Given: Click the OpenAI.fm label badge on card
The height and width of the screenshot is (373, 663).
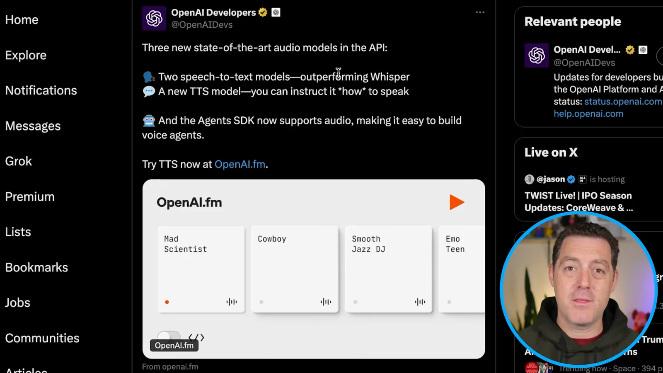Looking at the screenshot, I should [174, 345].
